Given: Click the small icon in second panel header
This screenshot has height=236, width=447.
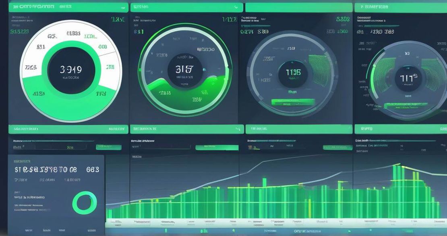Looking at the screenshot, I should point(236,7).
